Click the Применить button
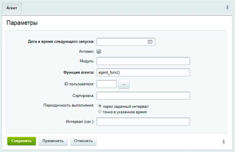Image resolution: width=235 pixels, height=152 pixels. [53, 141]
